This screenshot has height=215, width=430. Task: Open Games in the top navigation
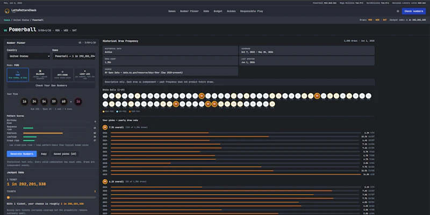[172, 11]
